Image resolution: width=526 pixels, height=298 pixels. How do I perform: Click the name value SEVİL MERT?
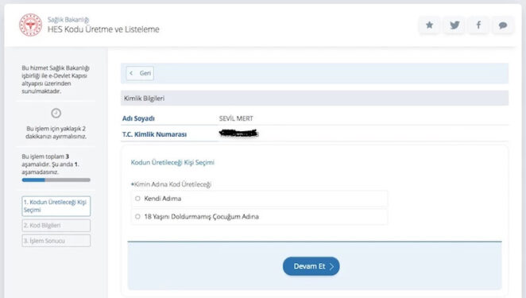236,118
